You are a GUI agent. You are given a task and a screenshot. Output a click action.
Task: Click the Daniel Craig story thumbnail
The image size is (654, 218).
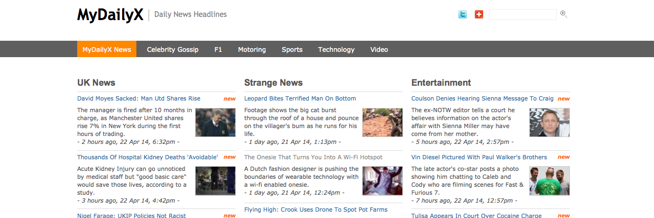pos(550,122)
